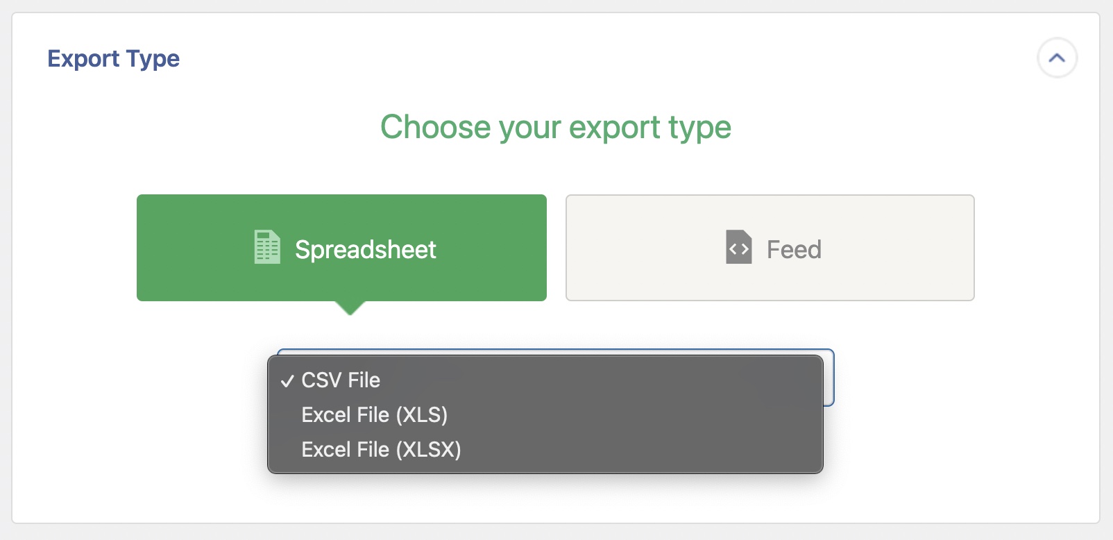Click the Spreadsheet text label
Screen dimensions: 1113x540
point(365,250)
